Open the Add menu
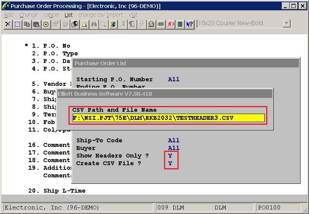309x214 pixels. tap(9, 15)
